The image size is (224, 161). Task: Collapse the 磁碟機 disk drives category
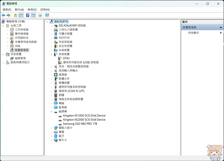(52, 112)
